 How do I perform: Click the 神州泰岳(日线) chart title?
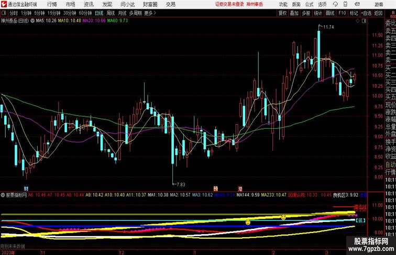click(15, 21)
